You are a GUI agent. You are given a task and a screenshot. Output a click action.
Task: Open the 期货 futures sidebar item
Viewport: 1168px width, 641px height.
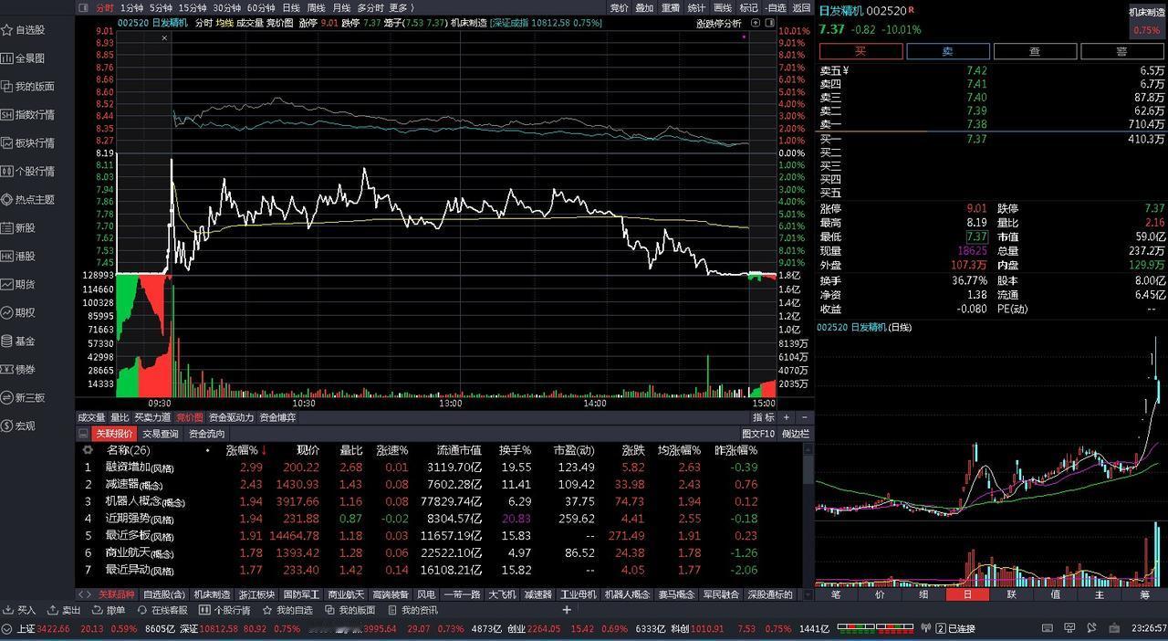pyautogui.click(x=18, y=285)
